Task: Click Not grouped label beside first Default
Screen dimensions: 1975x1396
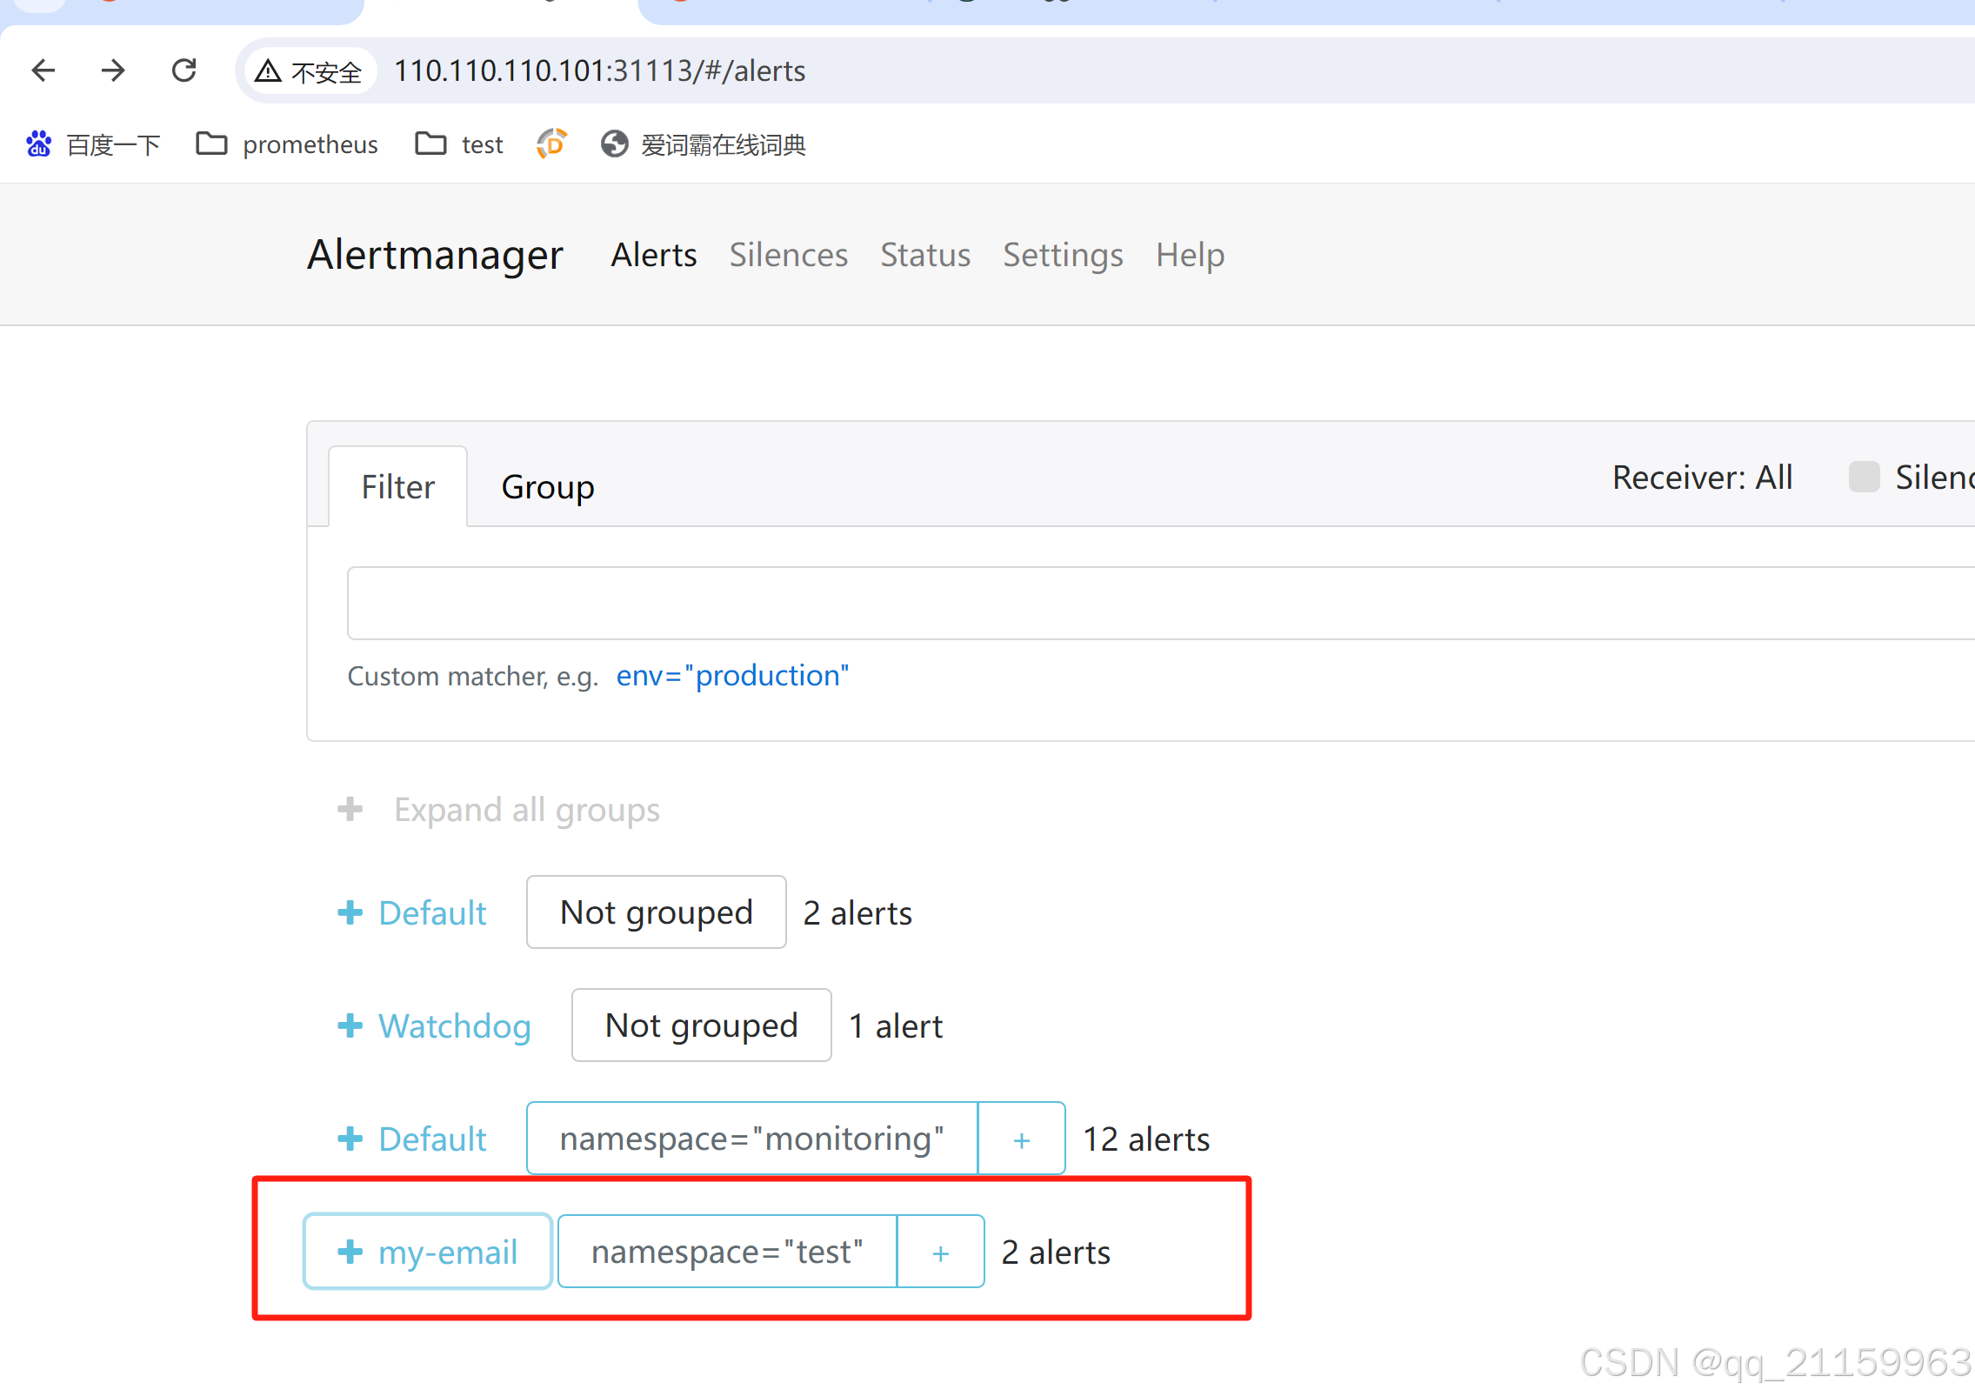Action: click(x=657, y=912)
